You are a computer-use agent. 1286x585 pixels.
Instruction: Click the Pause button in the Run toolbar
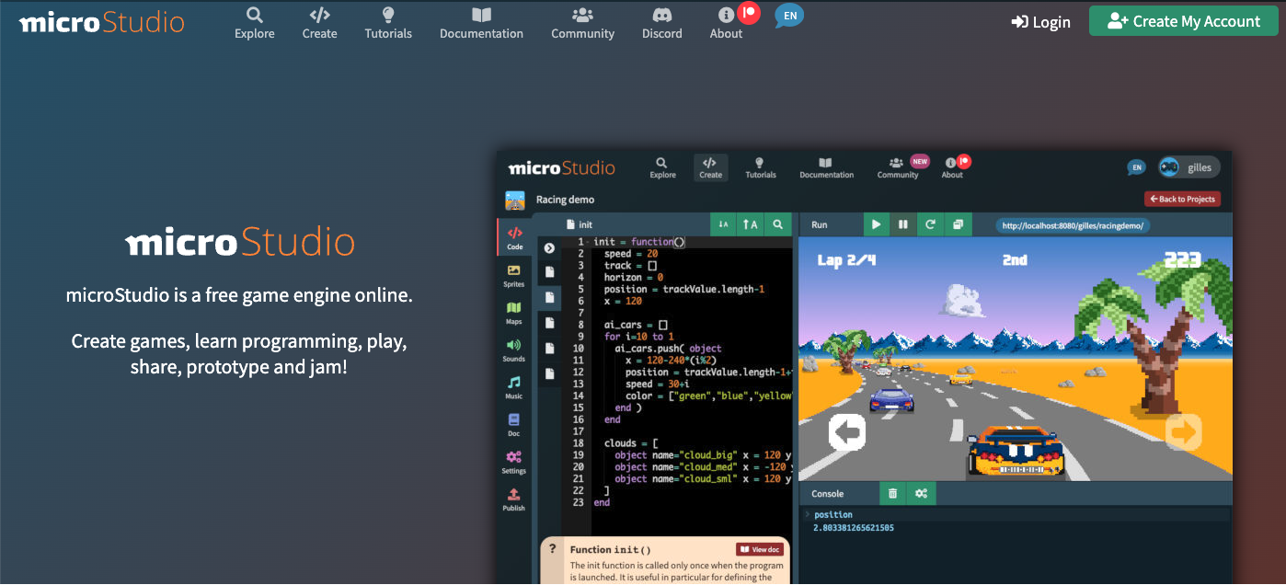(x=903, y=224)
